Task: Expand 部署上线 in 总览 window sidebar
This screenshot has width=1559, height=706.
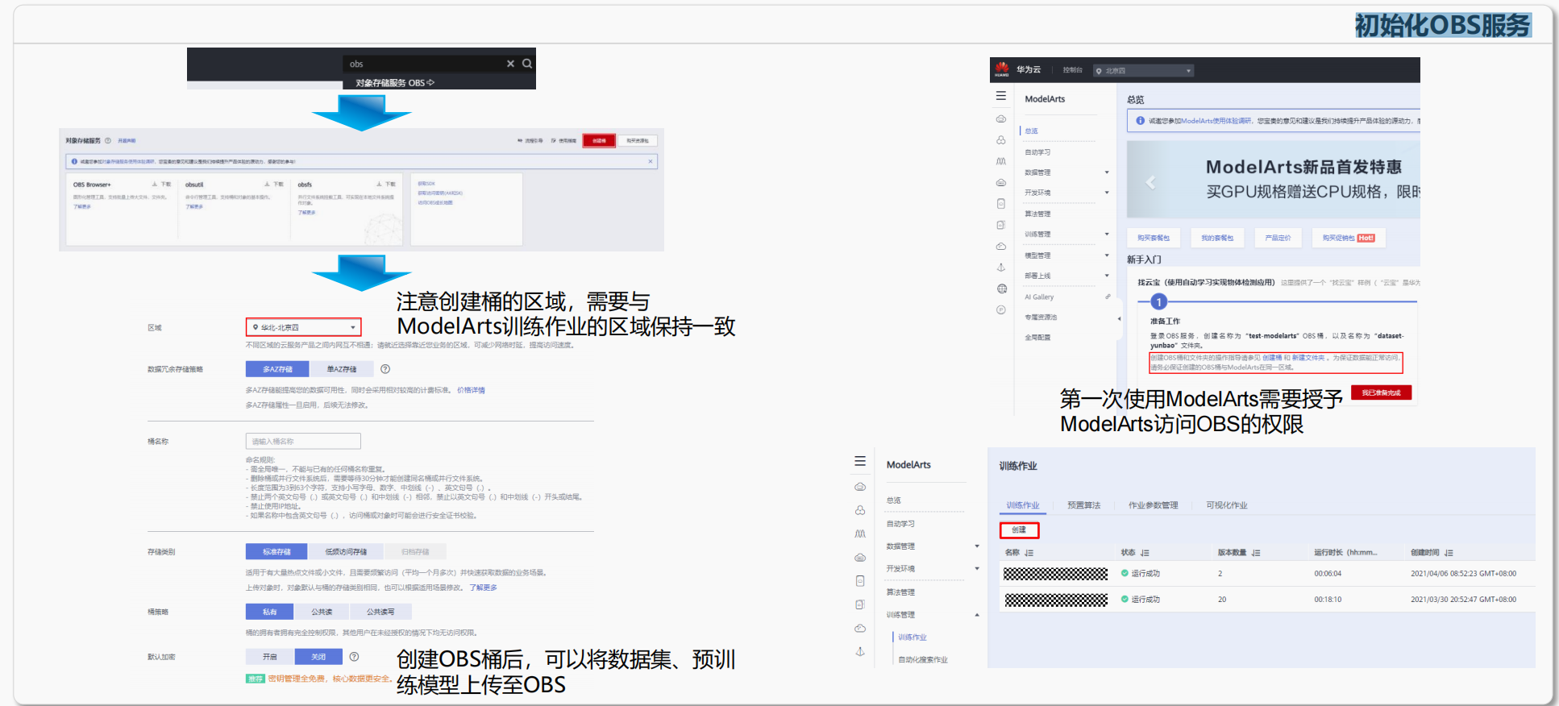Action: coord(1107,276)
